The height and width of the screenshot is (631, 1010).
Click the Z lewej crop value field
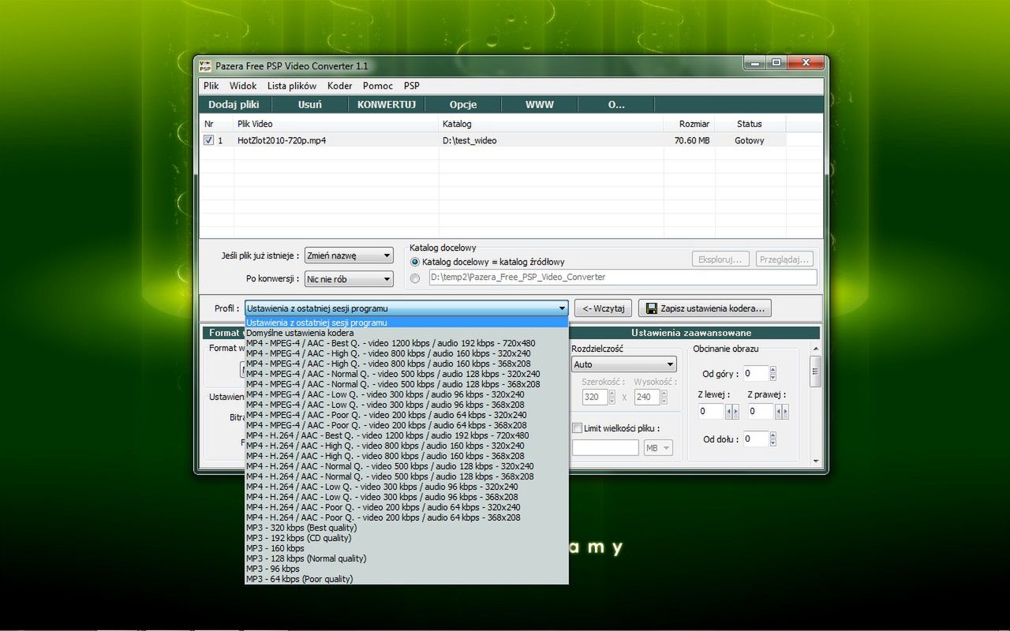(711, 411)
